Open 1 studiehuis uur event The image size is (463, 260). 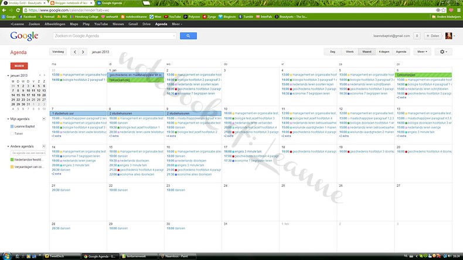[x=79, y=114]
